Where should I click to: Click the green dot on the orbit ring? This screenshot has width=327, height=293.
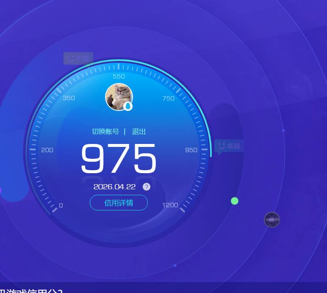point(235,201)
